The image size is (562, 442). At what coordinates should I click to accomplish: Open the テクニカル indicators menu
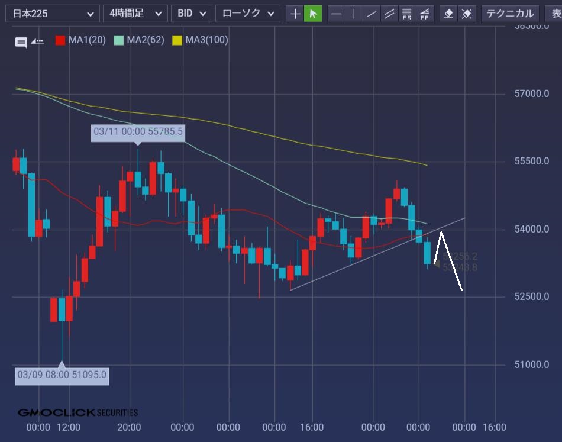[x=510, y=13]
